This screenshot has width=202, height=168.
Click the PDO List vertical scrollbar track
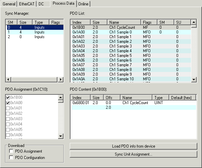[x=194, y=53]
